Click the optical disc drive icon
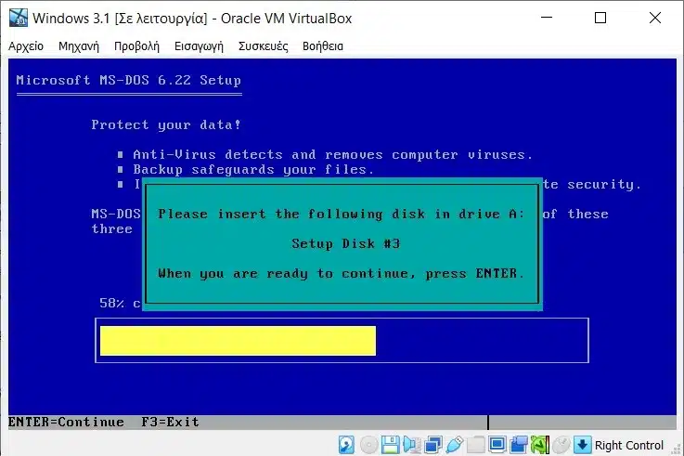 click(x=368, y=445)
